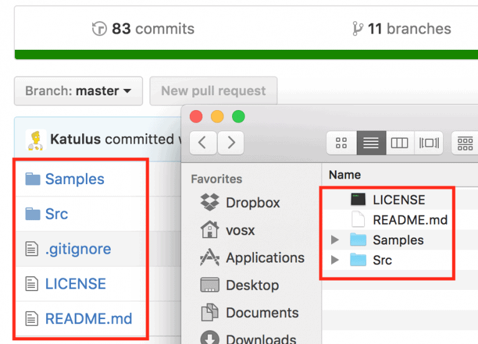This screenshot has width=478, height=344.
Task: Click the LICENSE file icon in Finder
Action: point(358,199)
